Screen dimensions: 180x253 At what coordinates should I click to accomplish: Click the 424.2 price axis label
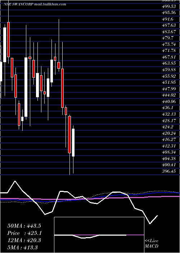tap(168, 126)
